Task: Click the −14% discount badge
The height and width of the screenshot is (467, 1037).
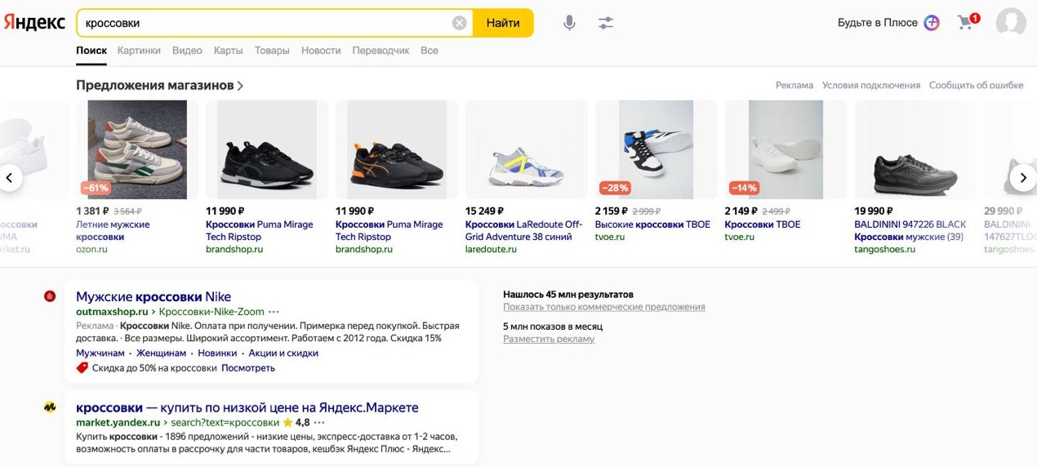Action: (744, 188)
